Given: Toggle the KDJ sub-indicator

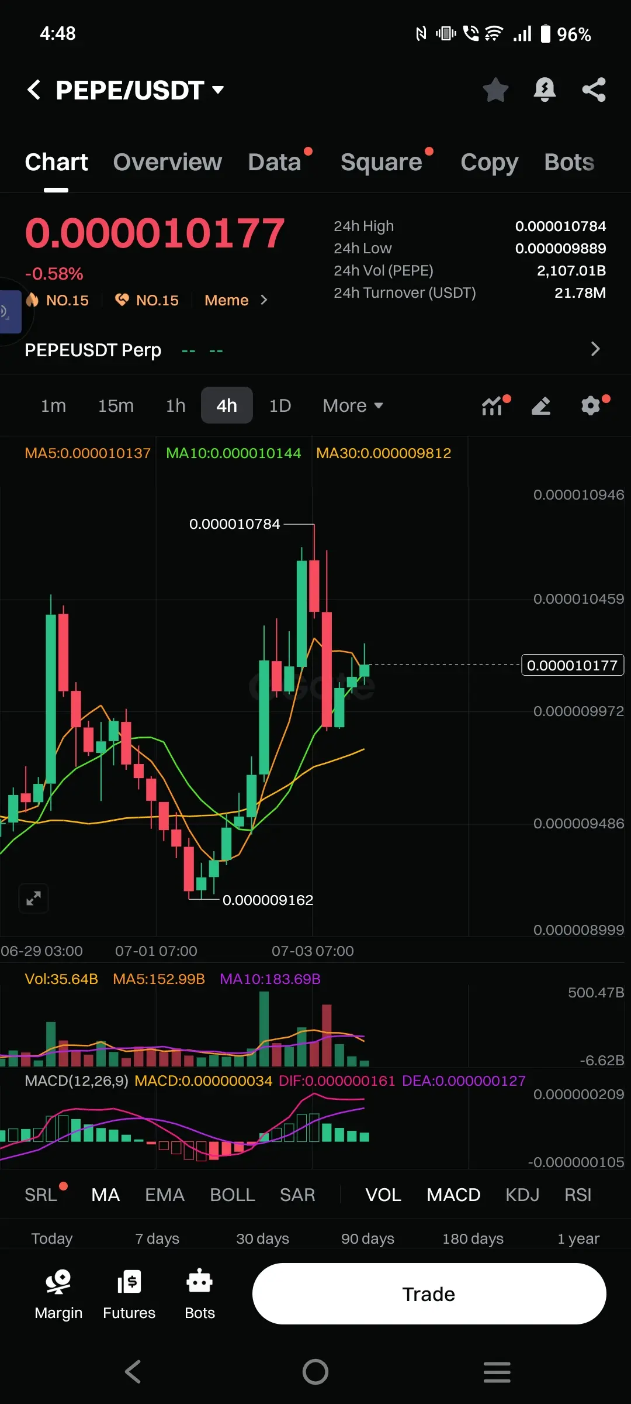Looking at the screenshot, I should click(522, 1195).
